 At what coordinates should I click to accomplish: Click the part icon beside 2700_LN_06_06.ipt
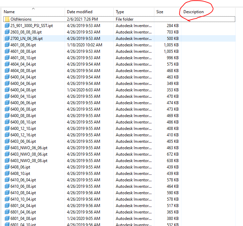point(7,39)
